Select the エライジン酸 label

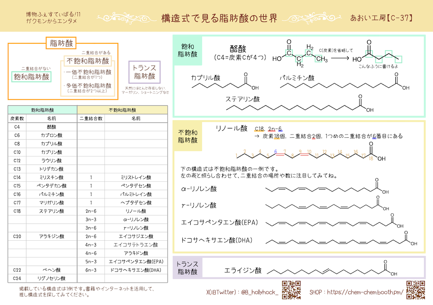click(243, 270)
